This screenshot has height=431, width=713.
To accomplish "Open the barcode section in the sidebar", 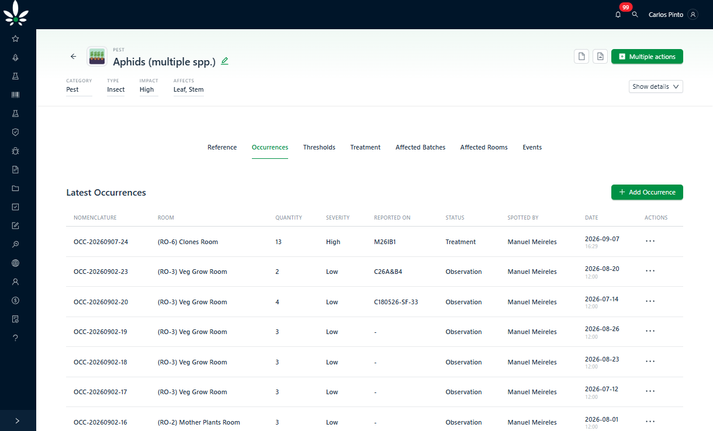I will 15,95.
